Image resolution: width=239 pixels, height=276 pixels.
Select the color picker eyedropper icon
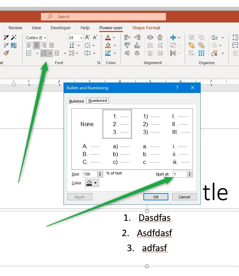click(x=6, y=37)
